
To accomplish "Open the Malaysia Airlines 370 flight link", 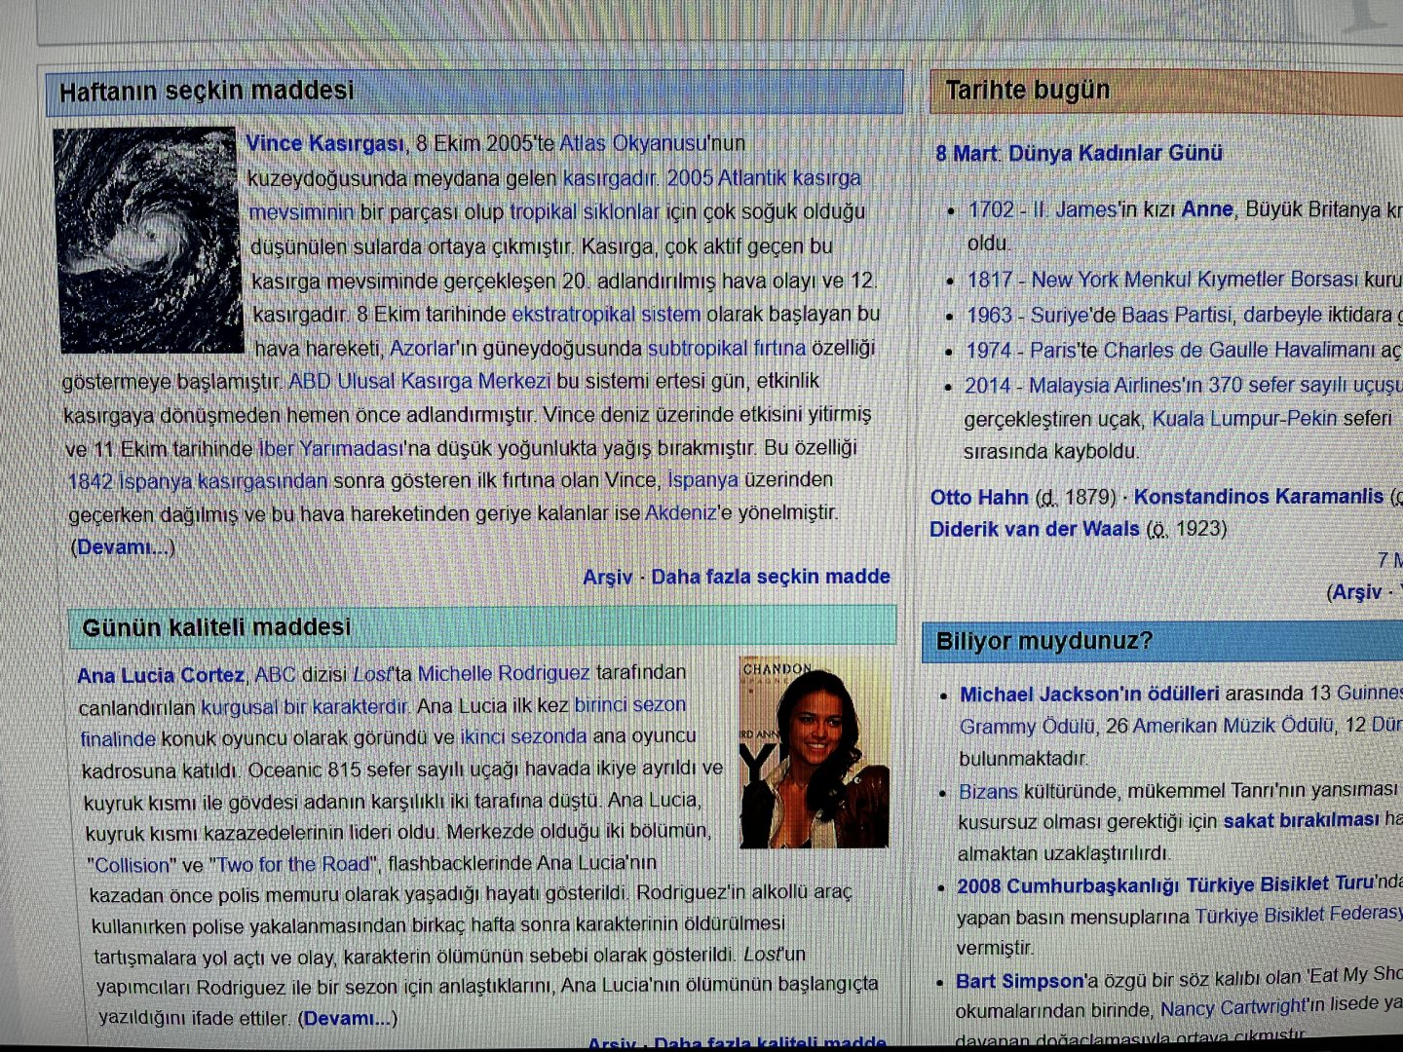I will coord(1216,385).
